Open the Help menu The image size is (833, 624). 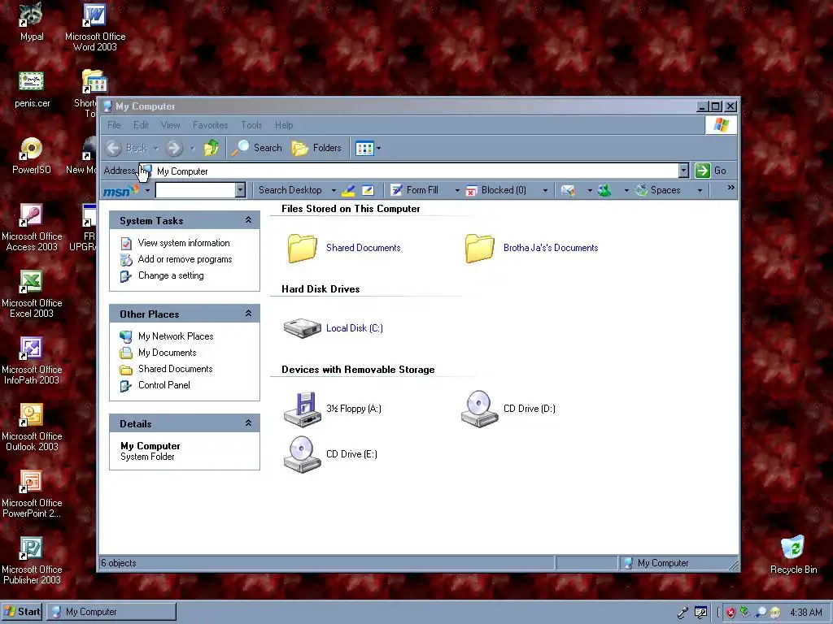[x=284, y=125]
